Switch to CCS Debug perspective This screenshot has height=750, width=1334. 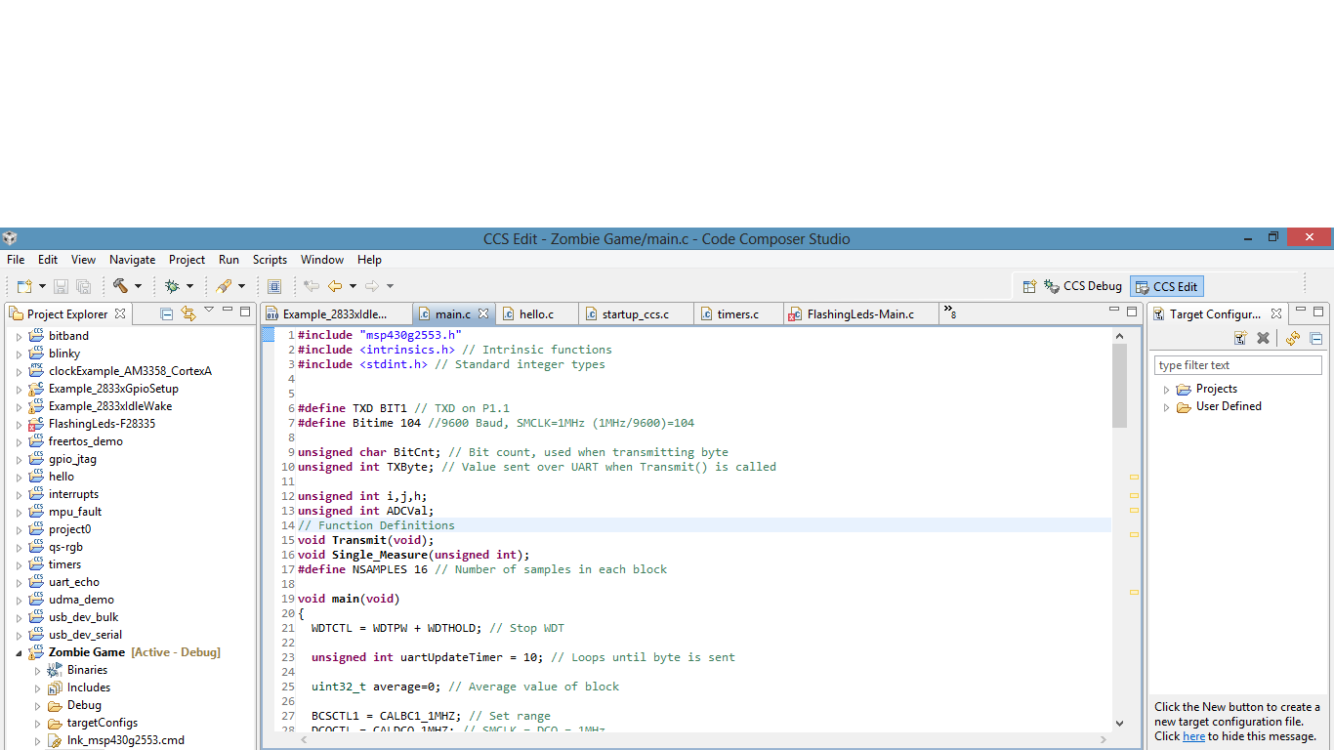click(x=1084, y=286)
